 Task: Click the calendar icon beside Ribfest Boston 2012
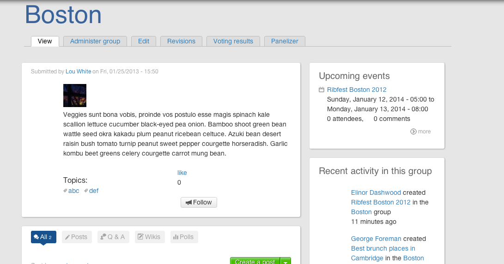322,90
